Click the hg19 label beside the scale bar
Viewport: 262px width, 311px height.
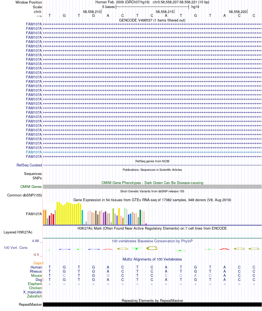pyautogui.click(x=195, y=7)
